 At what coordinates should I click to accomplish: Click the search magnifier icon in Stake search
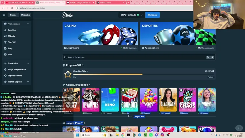coord(65,57)
